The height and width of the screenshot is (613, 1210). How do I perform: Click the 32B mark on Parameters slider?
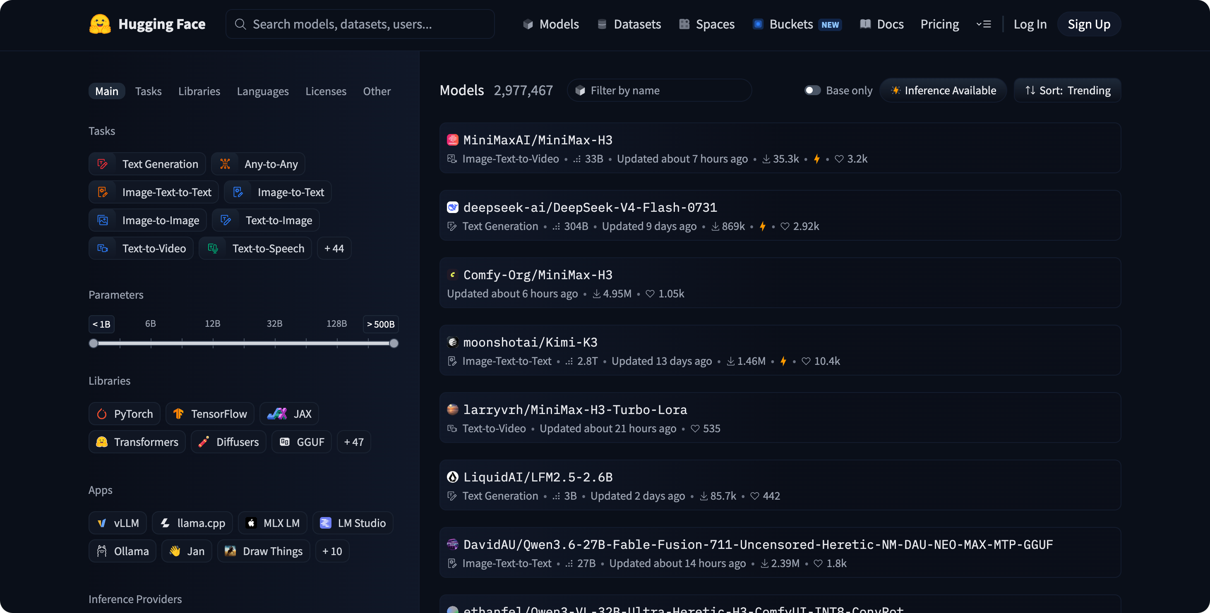click(x=275, y=323)
